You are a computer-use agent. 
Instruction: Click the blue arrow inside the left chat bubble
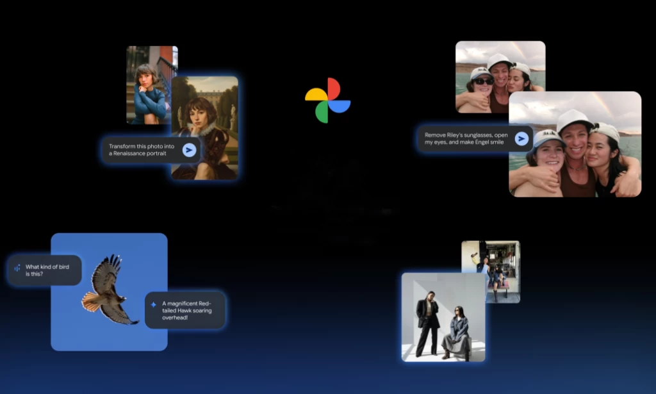coord(189,150)
